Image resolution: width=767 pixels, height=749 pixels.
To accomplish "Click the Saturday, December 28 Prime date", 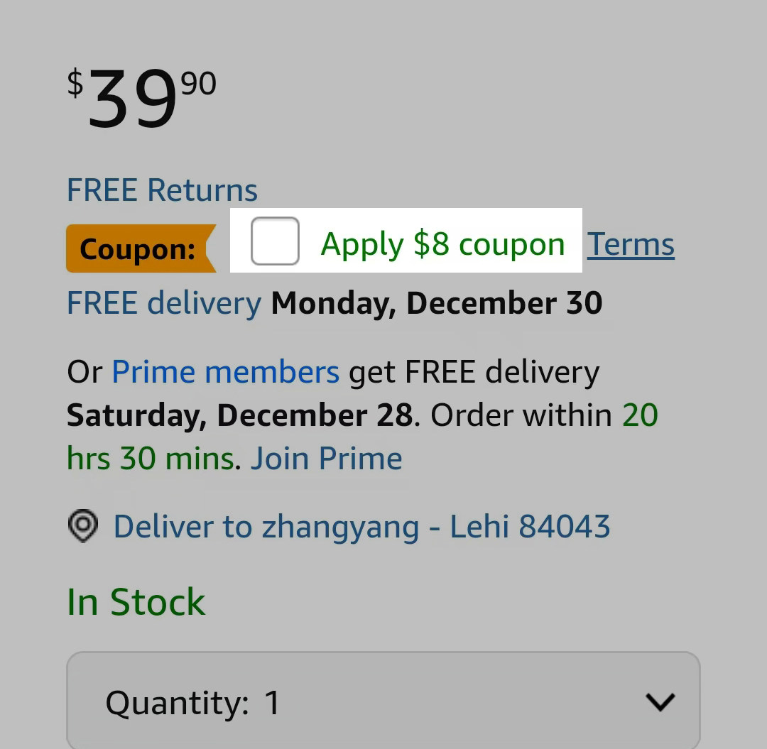I will click(x=239, y=415).
